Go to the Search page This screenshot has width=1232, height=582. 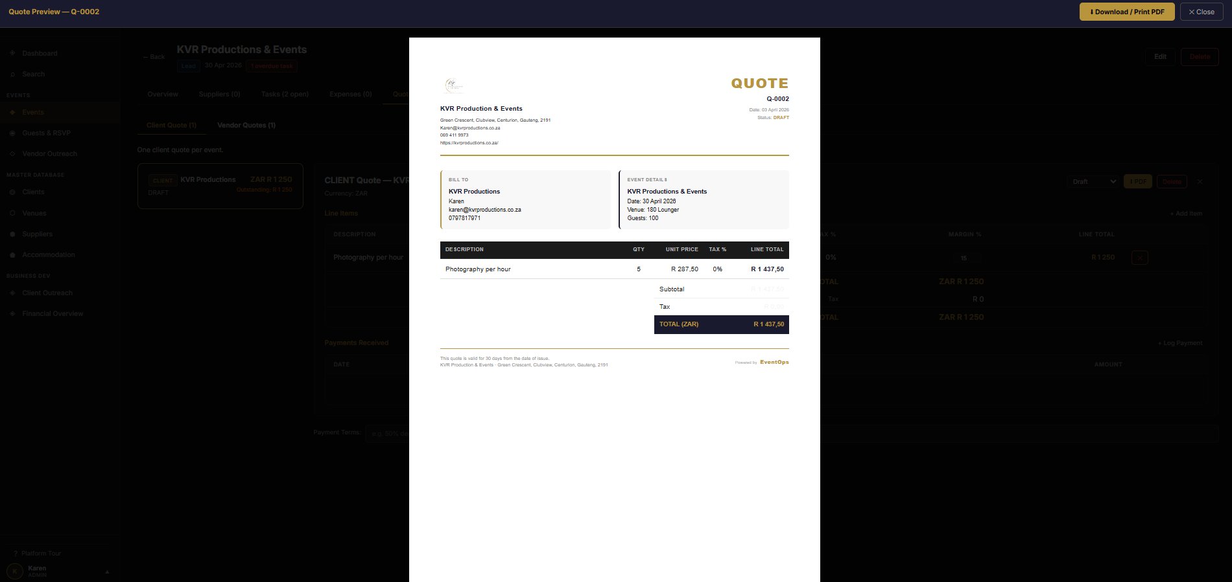pos(33,74)
